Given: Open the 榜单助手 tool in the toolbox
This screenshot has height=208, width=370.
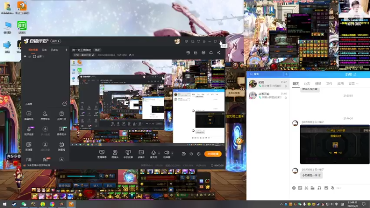Looking at the screenshot, I should [x=62, y=131].
